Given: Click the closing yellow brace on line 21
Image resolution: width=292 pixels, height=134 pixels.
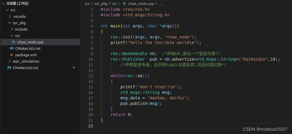Looking at the screenshot, I should [x=102, y=120].
